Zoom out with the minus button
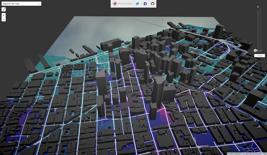Image resolution: width=267 pixels, height=155 pixels. point(3,19)
